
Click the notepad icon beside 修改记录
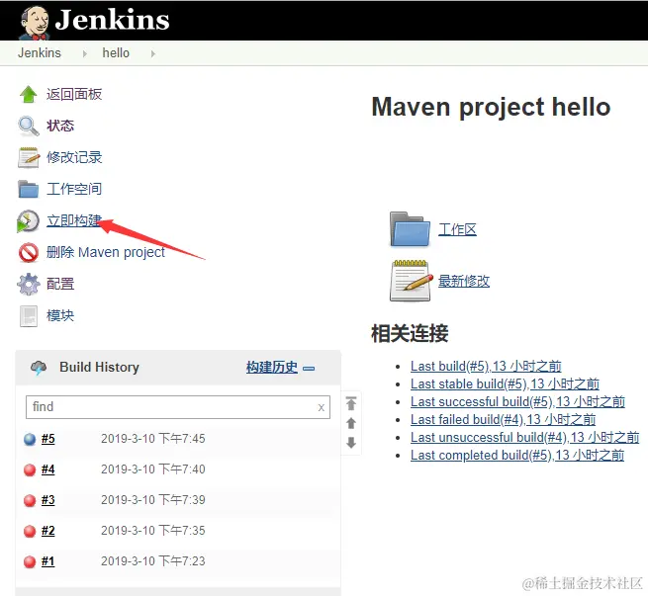[29, 158]
